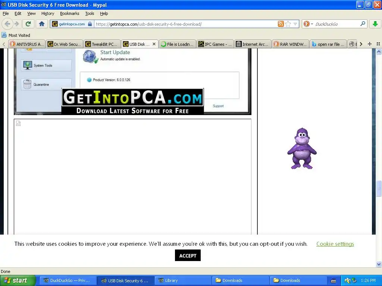Viewport: 382px width, 286px height.
Task: Click the GetIntoPCA.com banner image
Action: tap(132, 101)
